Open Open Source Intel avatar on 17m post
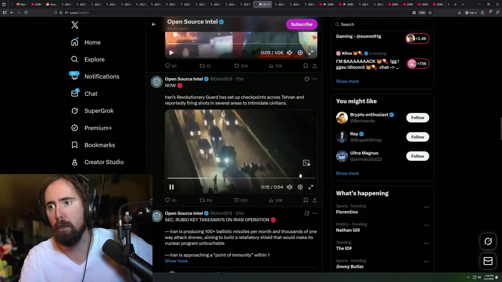502x282 pixels. [157, 82]
